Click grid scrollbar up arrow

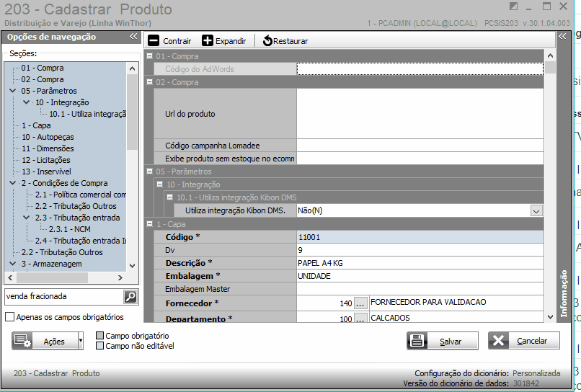click(x=550, y=55)
